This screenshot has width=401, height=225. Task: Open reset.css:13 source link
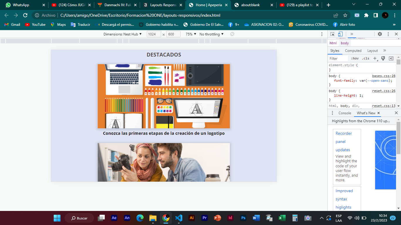point(384,106)
